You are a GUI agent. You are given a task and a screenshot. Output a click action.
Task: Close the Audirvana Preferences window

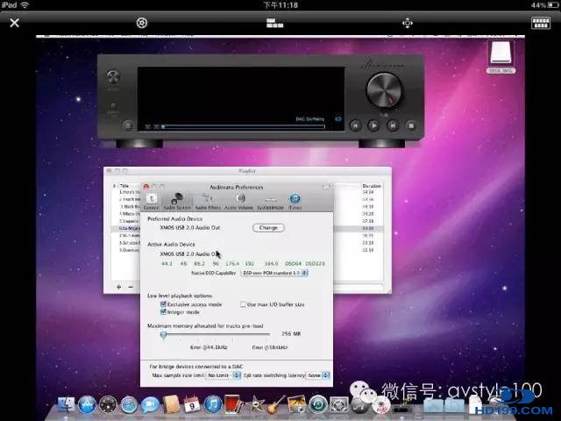pos(146,187)
